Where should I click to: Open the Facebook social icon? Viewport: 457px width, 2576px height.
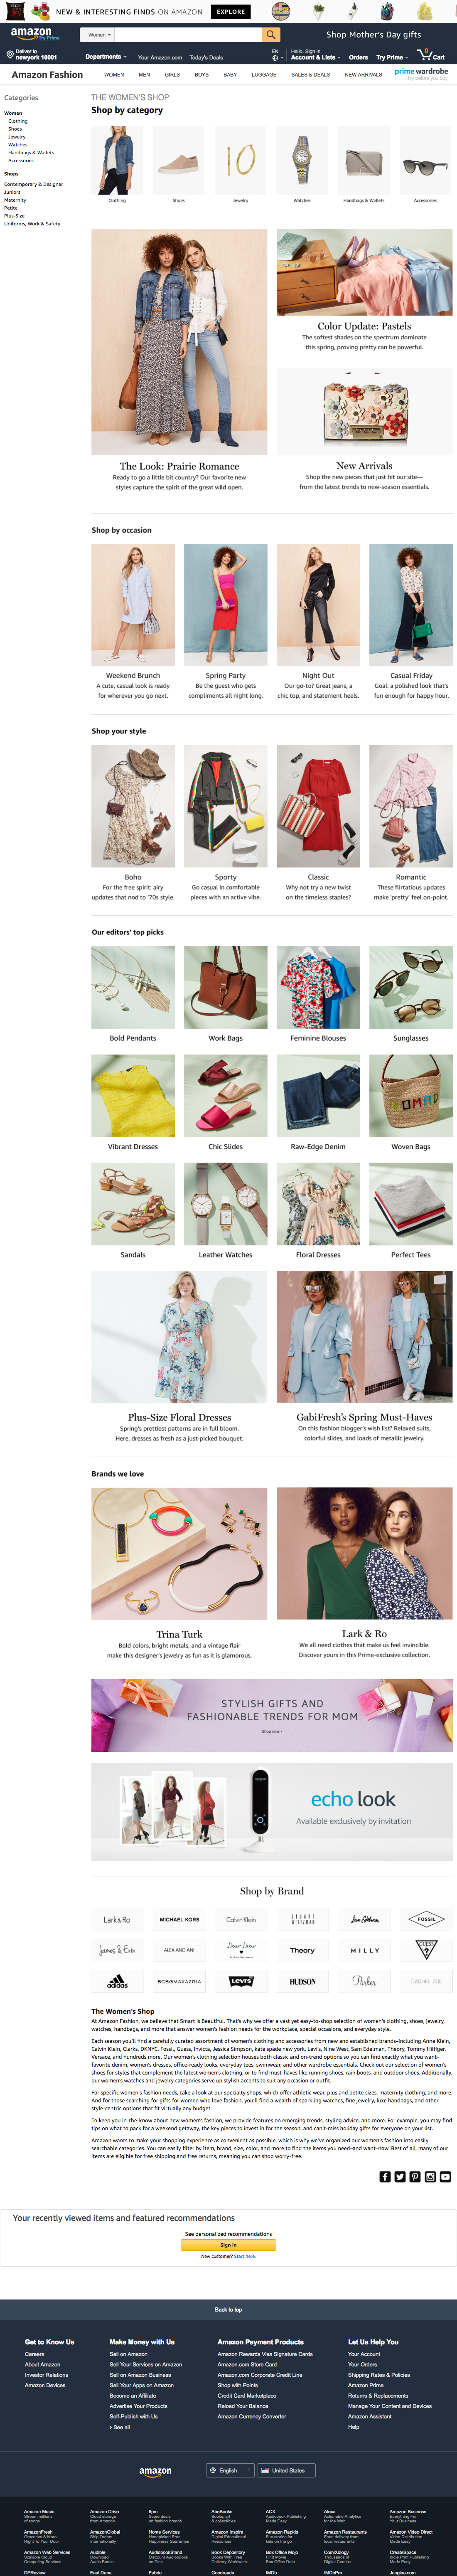pyautogui.click(x=385, y=2177)
